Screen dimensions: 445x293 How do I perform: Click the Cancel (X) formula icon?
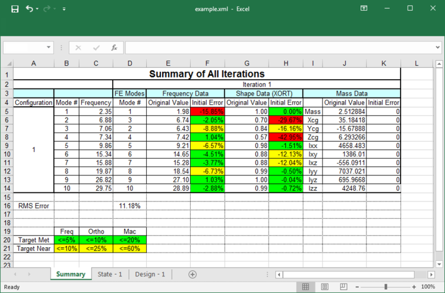[78, 48]
